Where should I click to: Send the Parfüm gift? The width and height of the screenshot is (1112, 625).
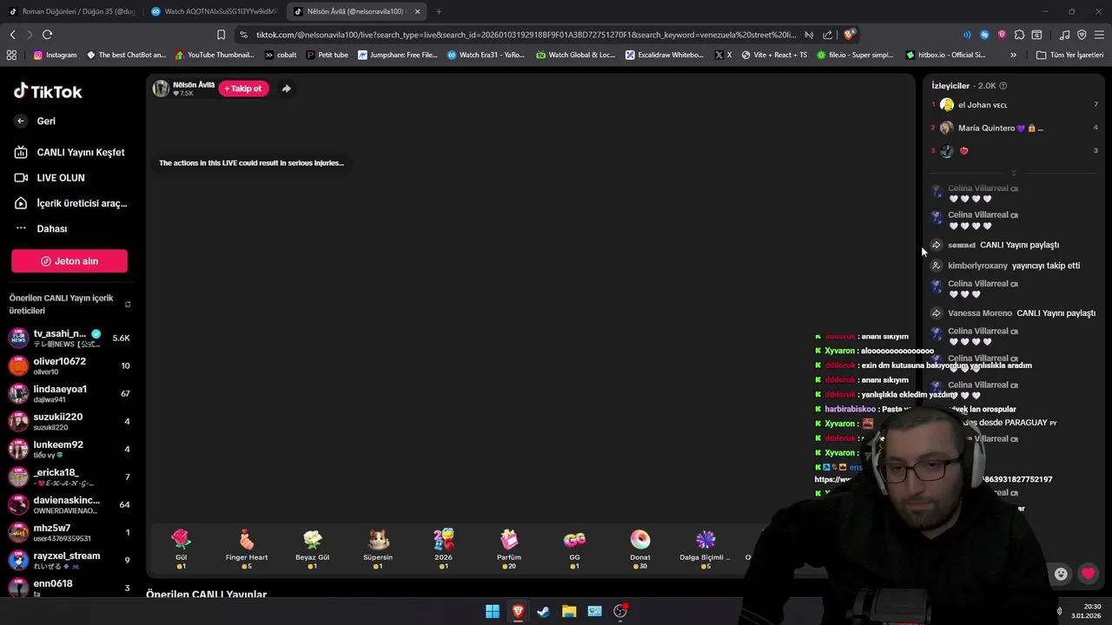509,549
